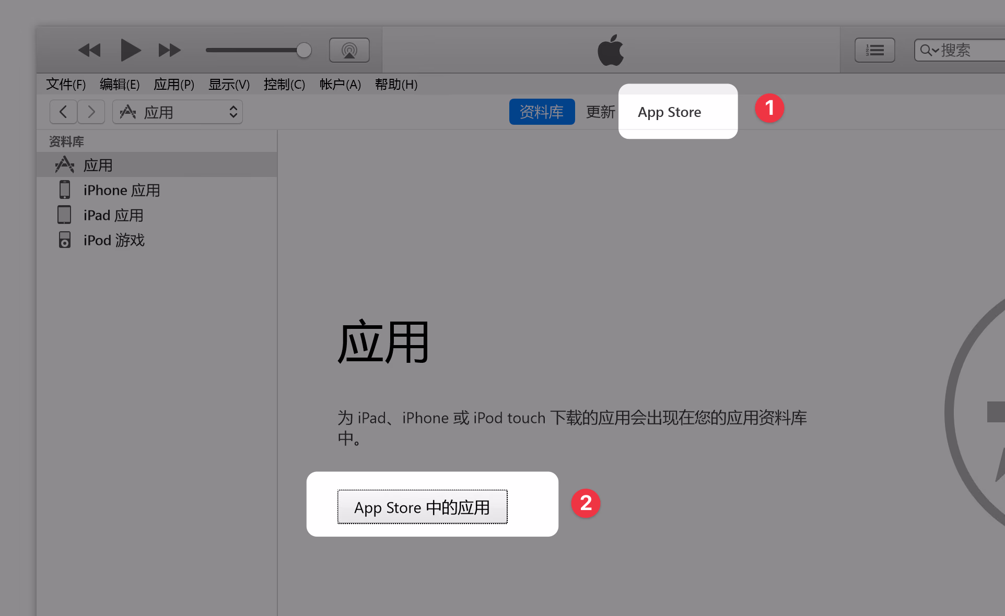Open the 帮助(H) menu
The height and width of the screenshot is (616, 1005).
(x=396, y=85)
